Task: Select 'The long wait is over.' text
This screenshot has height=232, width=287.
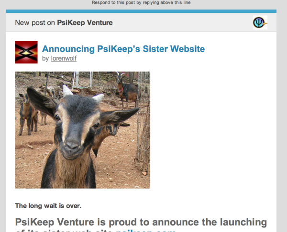Action: [48, 206]
